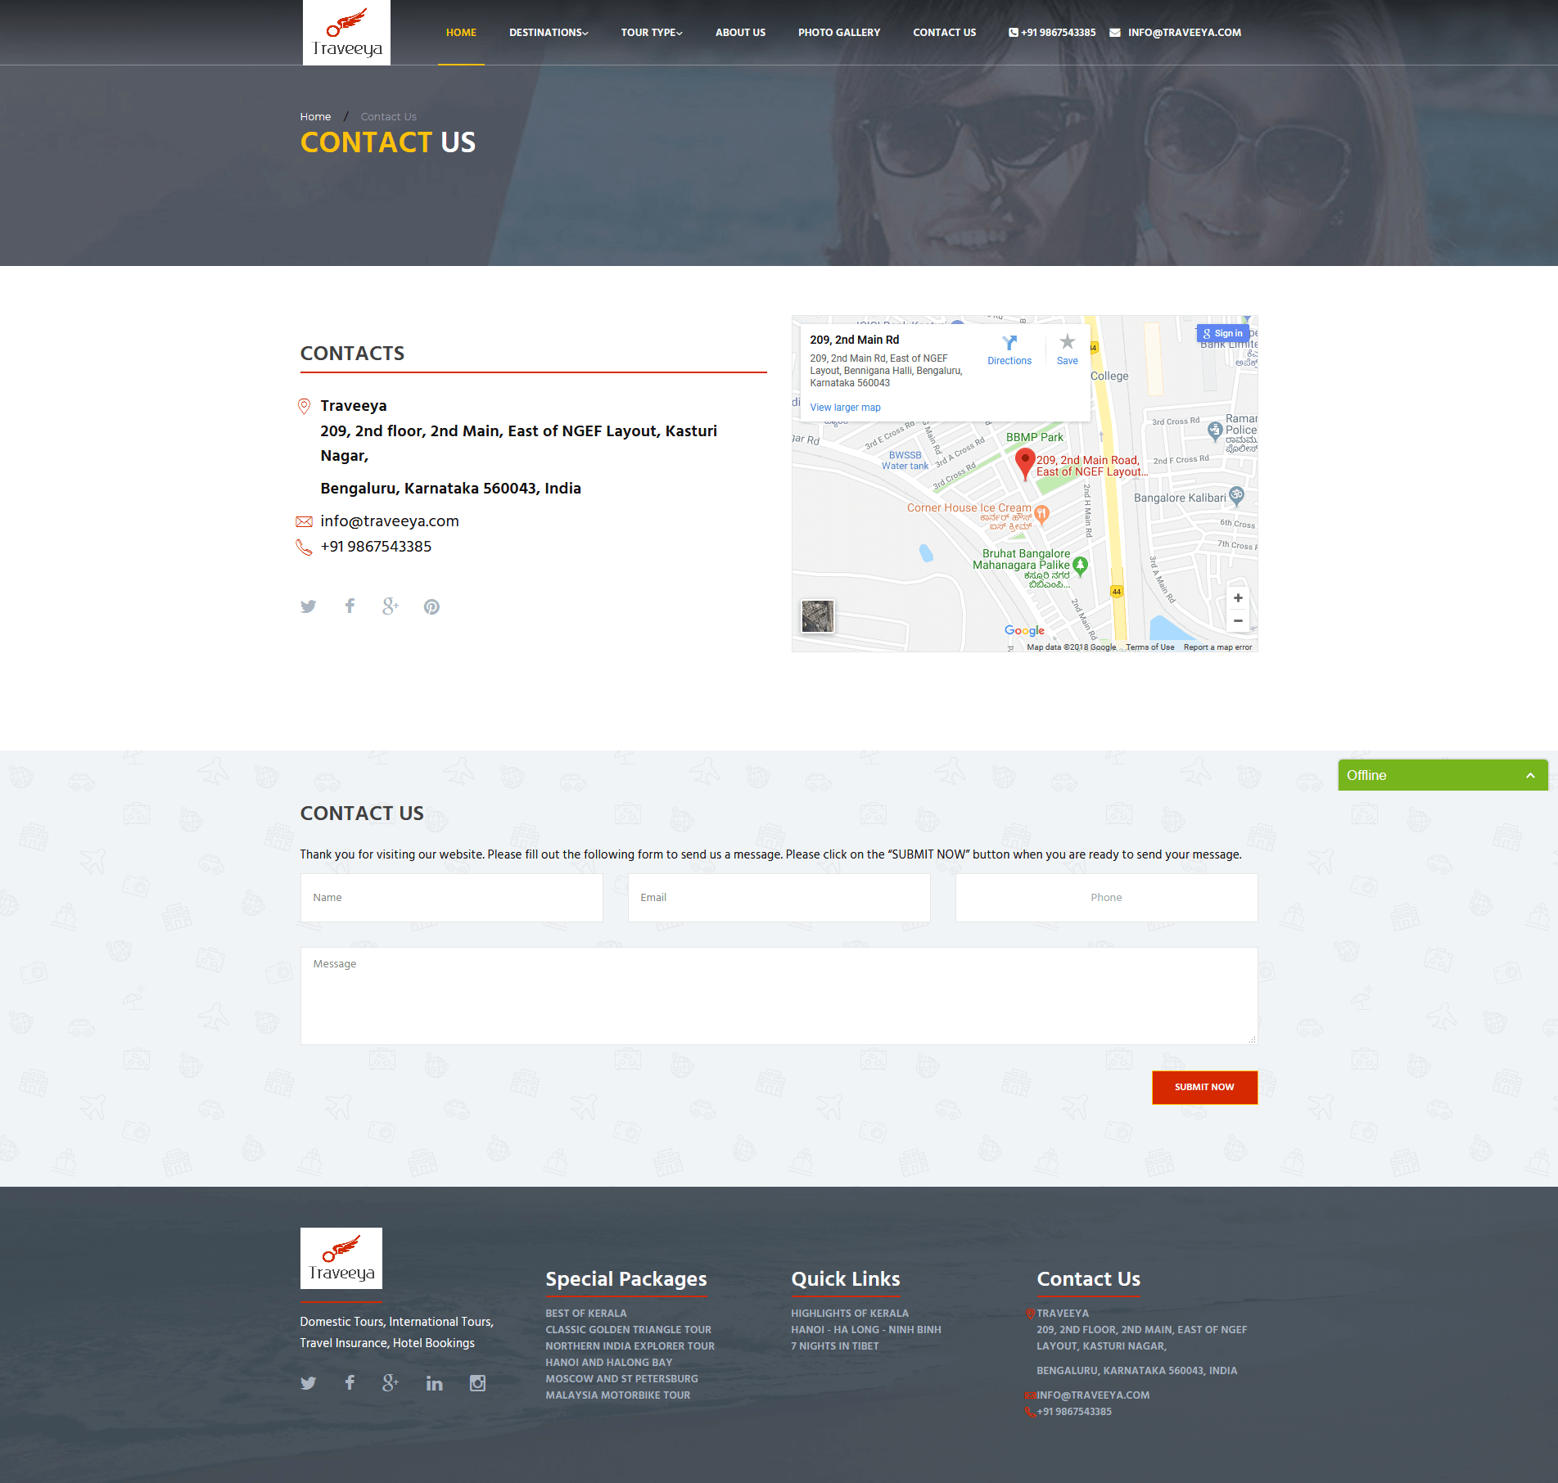Focus the Message text area
Image resolution: width=1558 pixels, height=1483 pixels.
(x=779, y=995)
